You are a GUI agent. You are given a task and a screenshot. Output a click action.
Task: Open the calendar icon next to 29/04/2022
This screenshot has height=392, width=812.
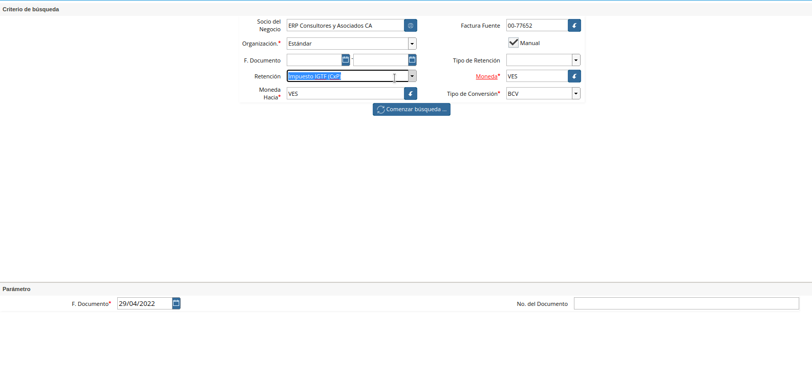(176, 303)
